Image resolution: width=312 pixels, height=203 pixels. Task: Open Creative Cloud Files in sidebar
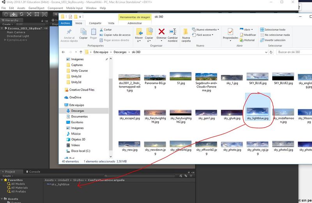pyautogui.click(x=80, y=90)
